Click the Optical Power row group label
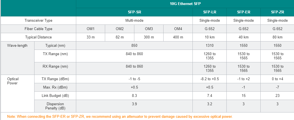 13,81
